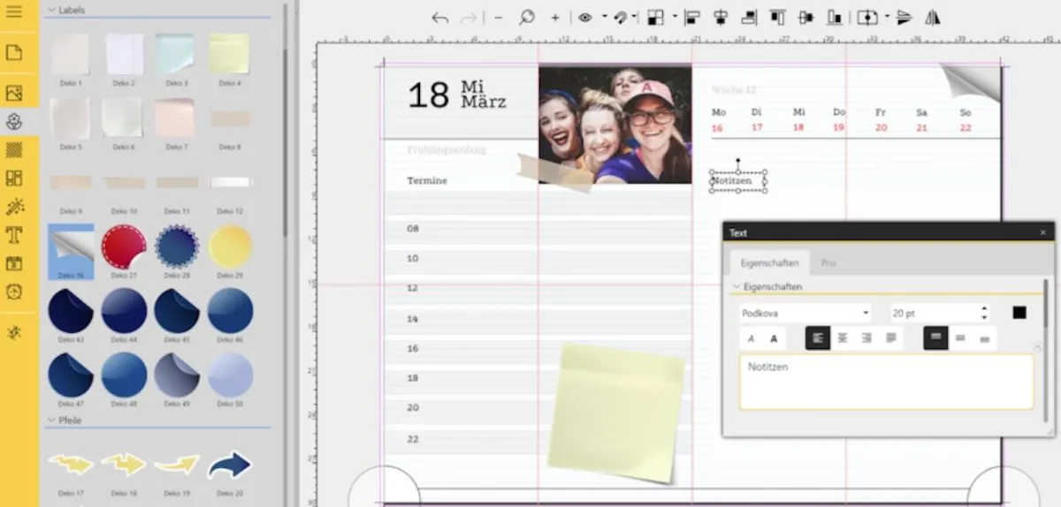Open the text tool in the sidebar
The image size is (1061, 507).
pyautogui.click(x=14, y=235)
